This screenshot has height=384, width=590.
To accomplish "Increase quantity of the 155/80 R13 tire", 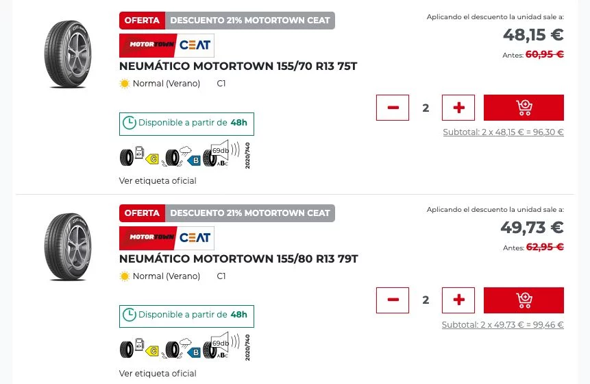I will (458, 300).
